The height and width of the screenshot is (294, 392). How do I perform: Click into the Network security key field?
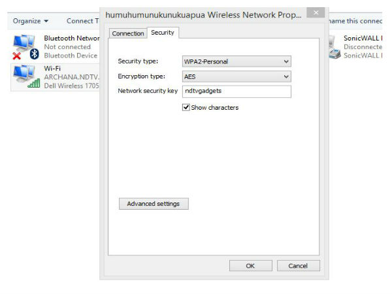click(237, 91)
